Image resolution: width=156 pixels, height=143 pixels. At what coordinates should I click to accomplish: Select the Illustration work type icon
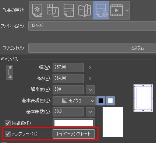pyautogui.click(x=37, y=10)
